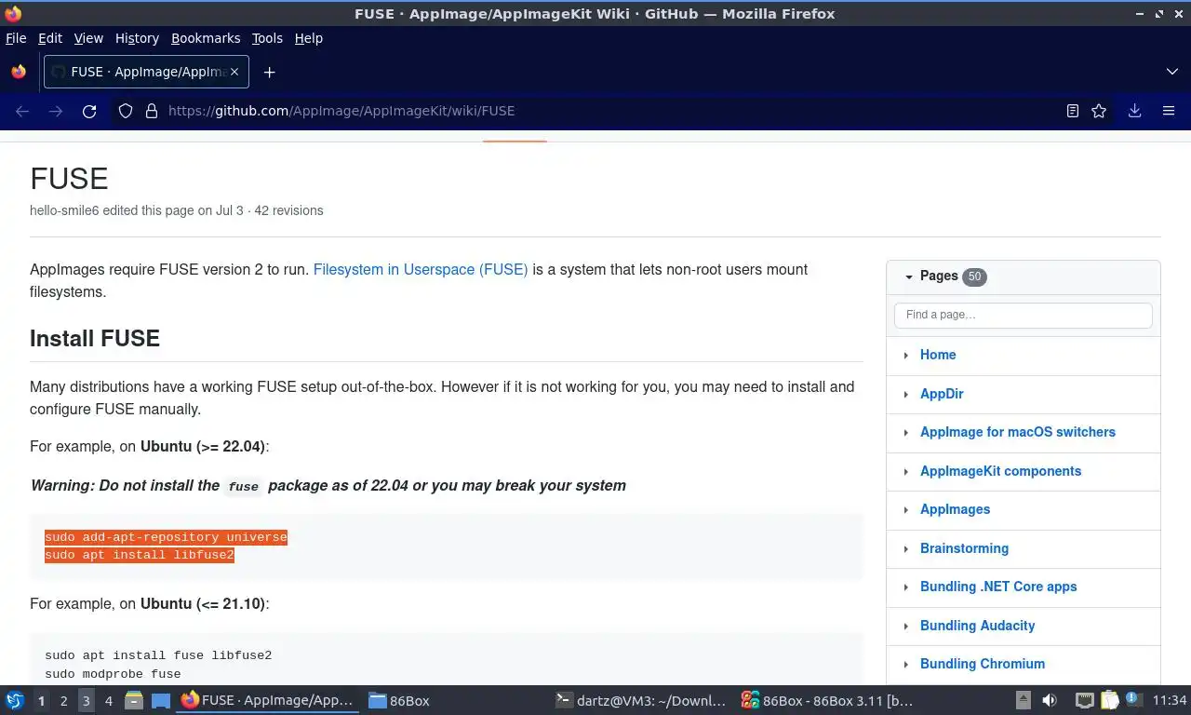Open the list all tabs dropdown
This screenshot has width=1191, height=715.
(x=1171, y=72)
